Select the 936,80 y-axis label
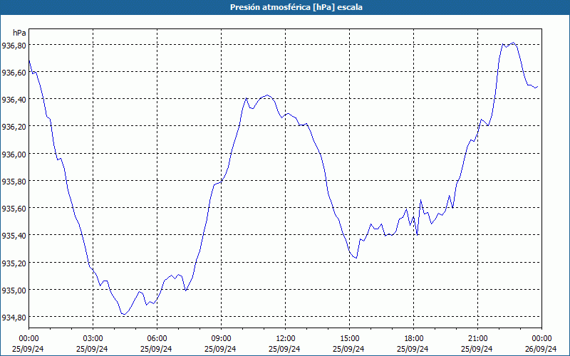 coord(14,46)
